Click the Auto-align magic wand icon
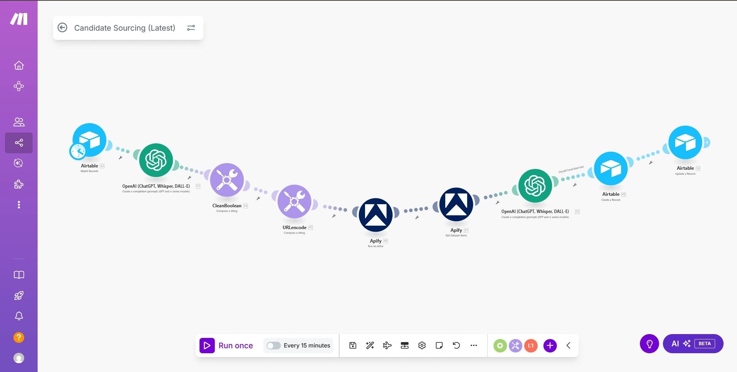The image size is (737, 372). coord(370,346)
